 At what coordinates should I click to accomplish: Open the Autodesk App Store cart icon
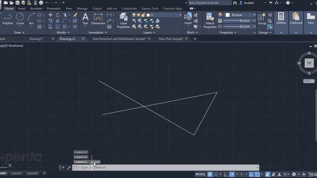coord(271,2)
